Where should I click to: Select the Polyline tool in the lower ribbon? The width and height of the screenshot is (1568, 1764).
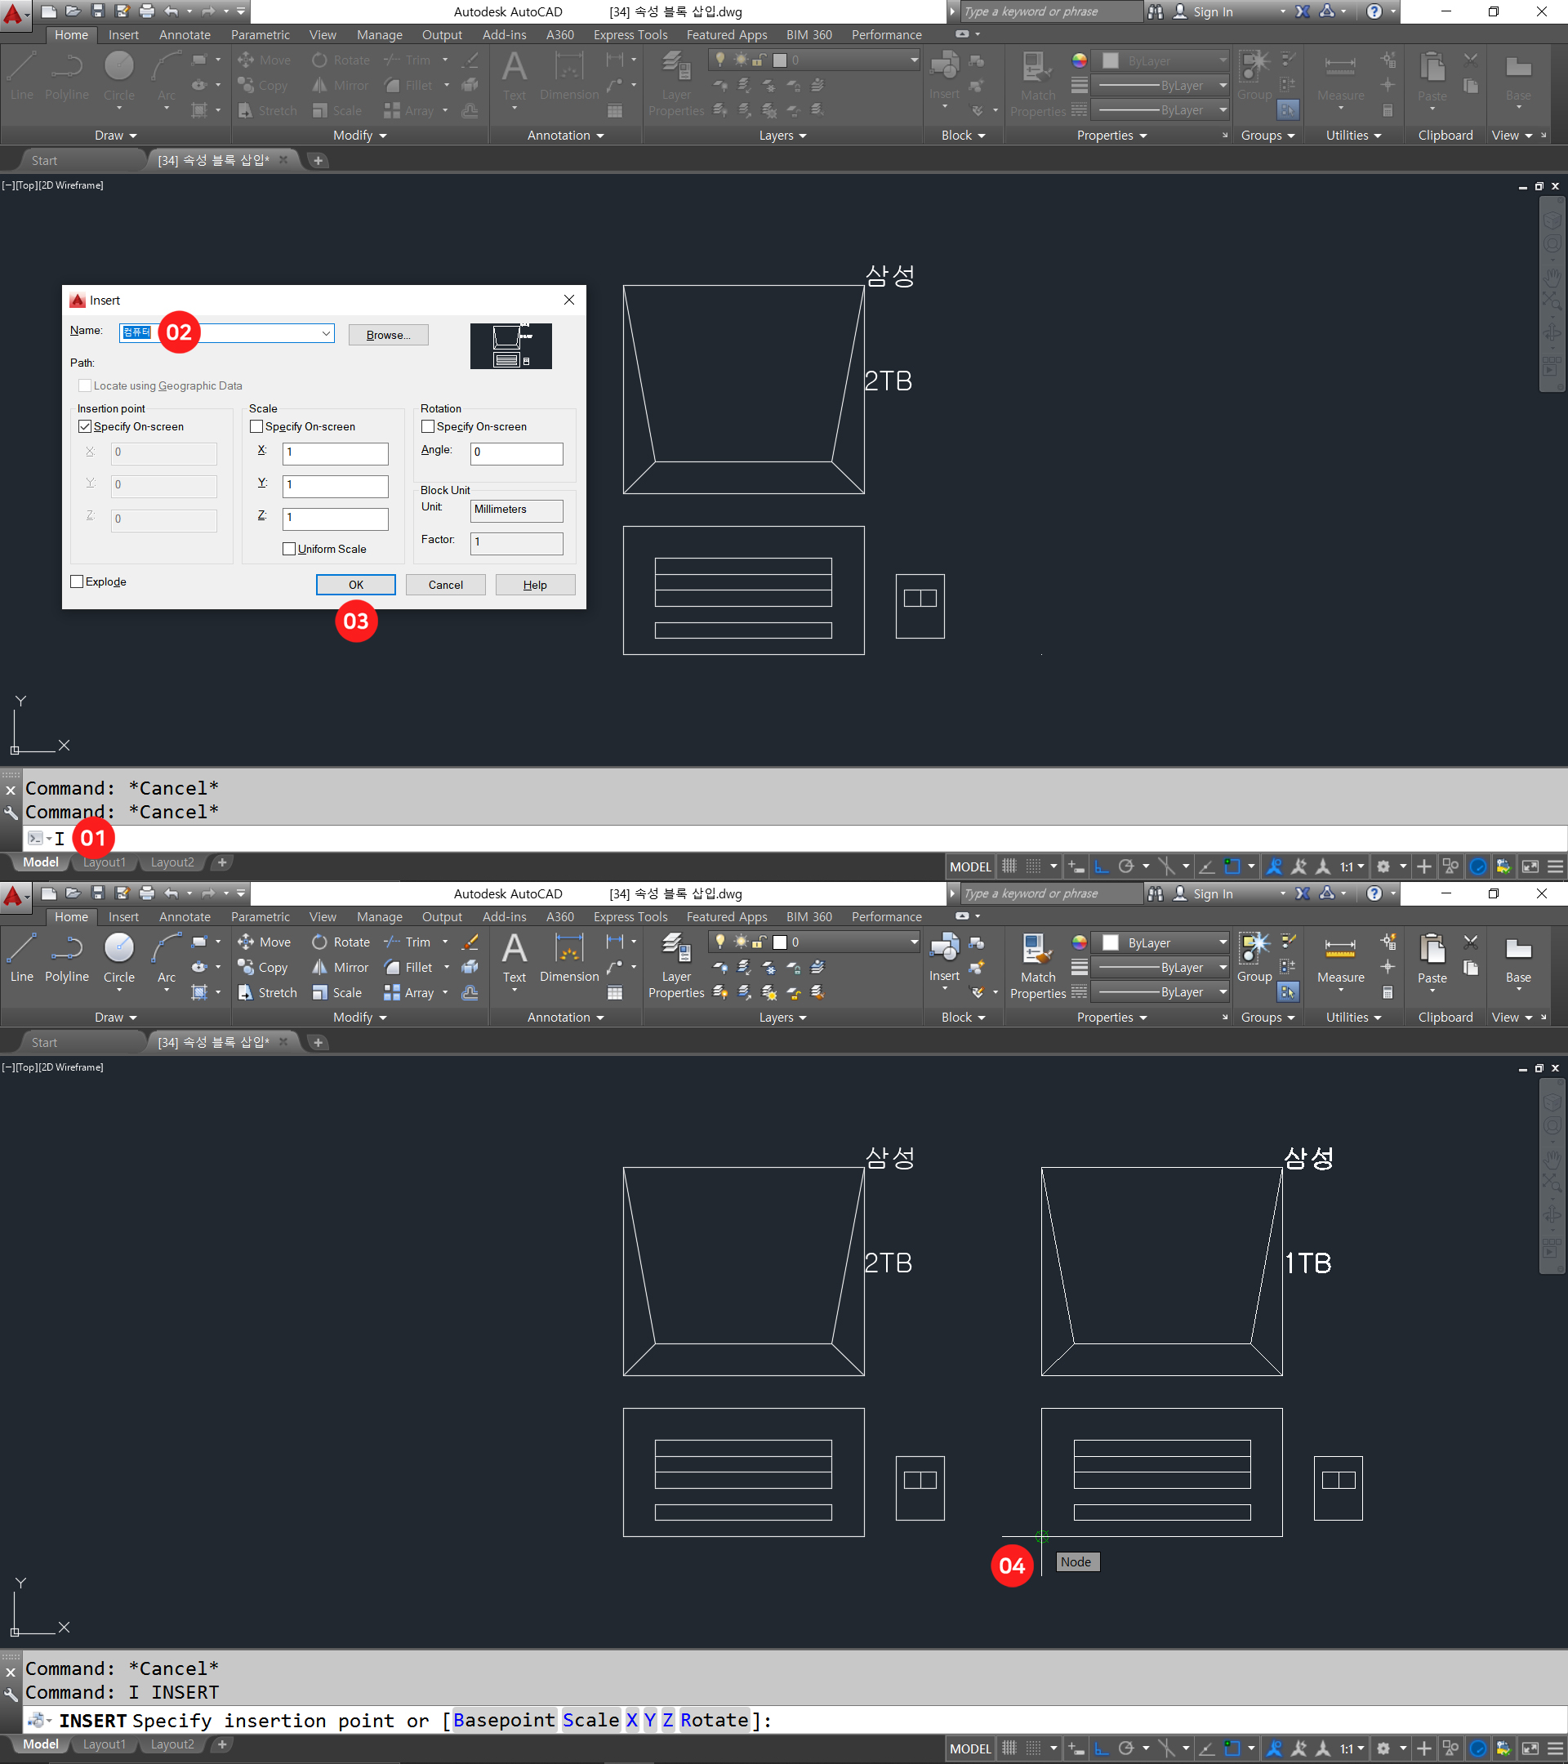(x=66, y=958)
